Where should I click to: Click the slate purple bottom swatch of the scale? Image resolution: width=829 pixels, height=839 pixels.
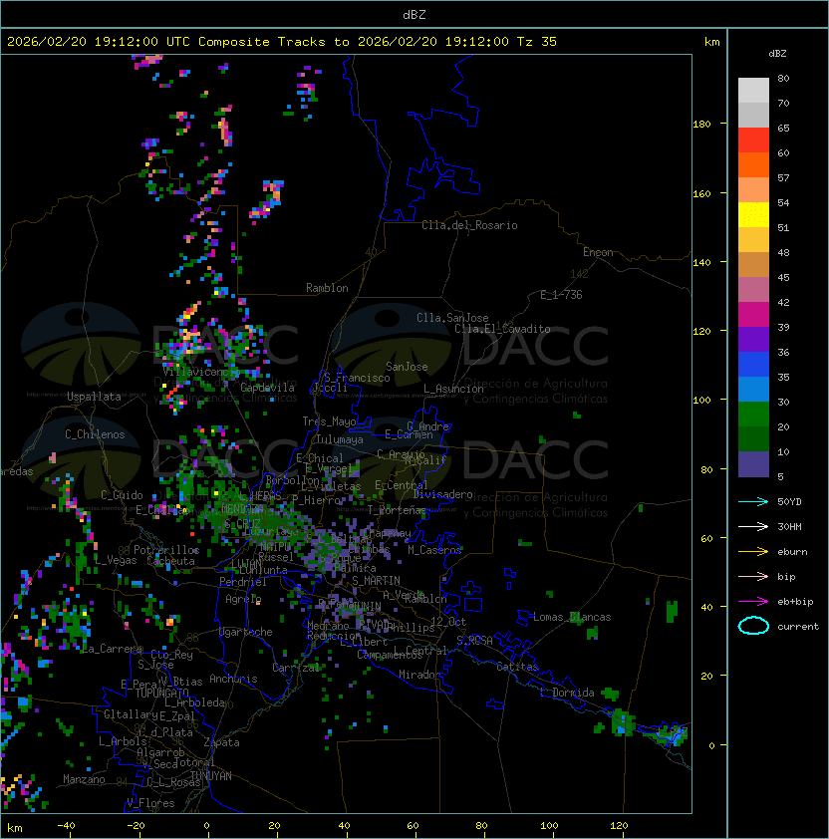(753, 464)
